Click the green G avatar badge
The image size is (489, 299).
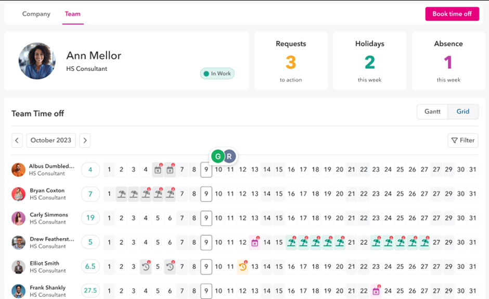tap(217, 156)
